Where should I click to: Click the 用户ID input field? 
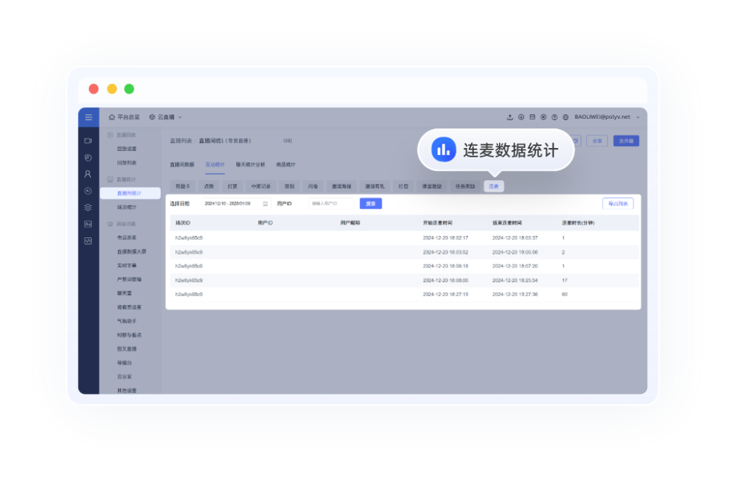coord(331,204)
